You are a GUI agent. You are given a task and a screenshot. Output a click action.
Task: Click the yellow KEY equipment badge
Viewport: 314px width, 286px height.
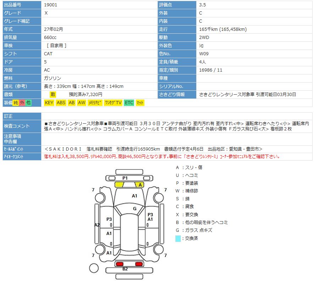[49, 103]
